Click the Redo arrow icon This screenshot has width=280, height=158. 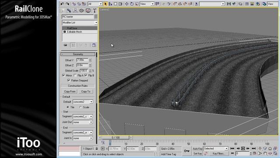pyautogui.click(x=67, y=4)
